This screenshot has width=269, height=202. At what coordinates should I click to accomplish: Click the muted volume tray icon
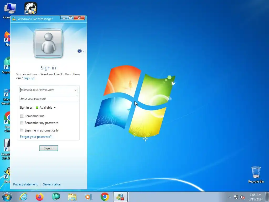[242, 197]
